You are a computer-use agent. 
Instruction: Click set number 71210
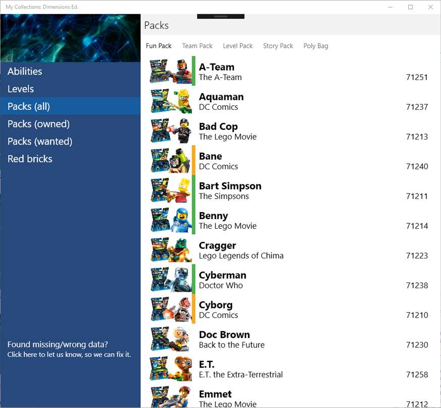417,315
